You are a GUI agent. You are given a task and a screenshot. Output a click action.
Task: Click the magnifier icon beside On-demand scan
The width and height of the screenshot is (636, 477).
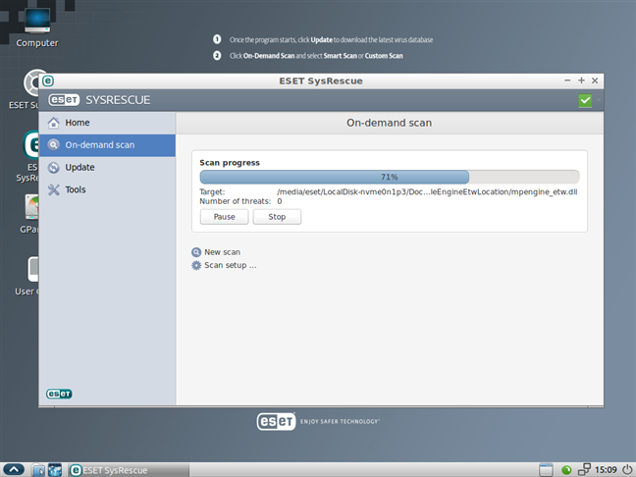click(54, 145)
